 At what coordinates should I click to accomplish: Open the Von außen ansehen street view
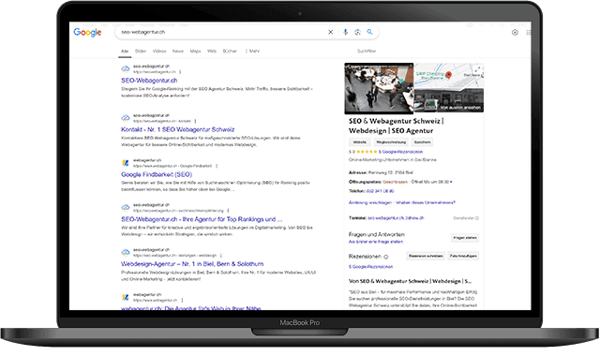coord(449,101)
